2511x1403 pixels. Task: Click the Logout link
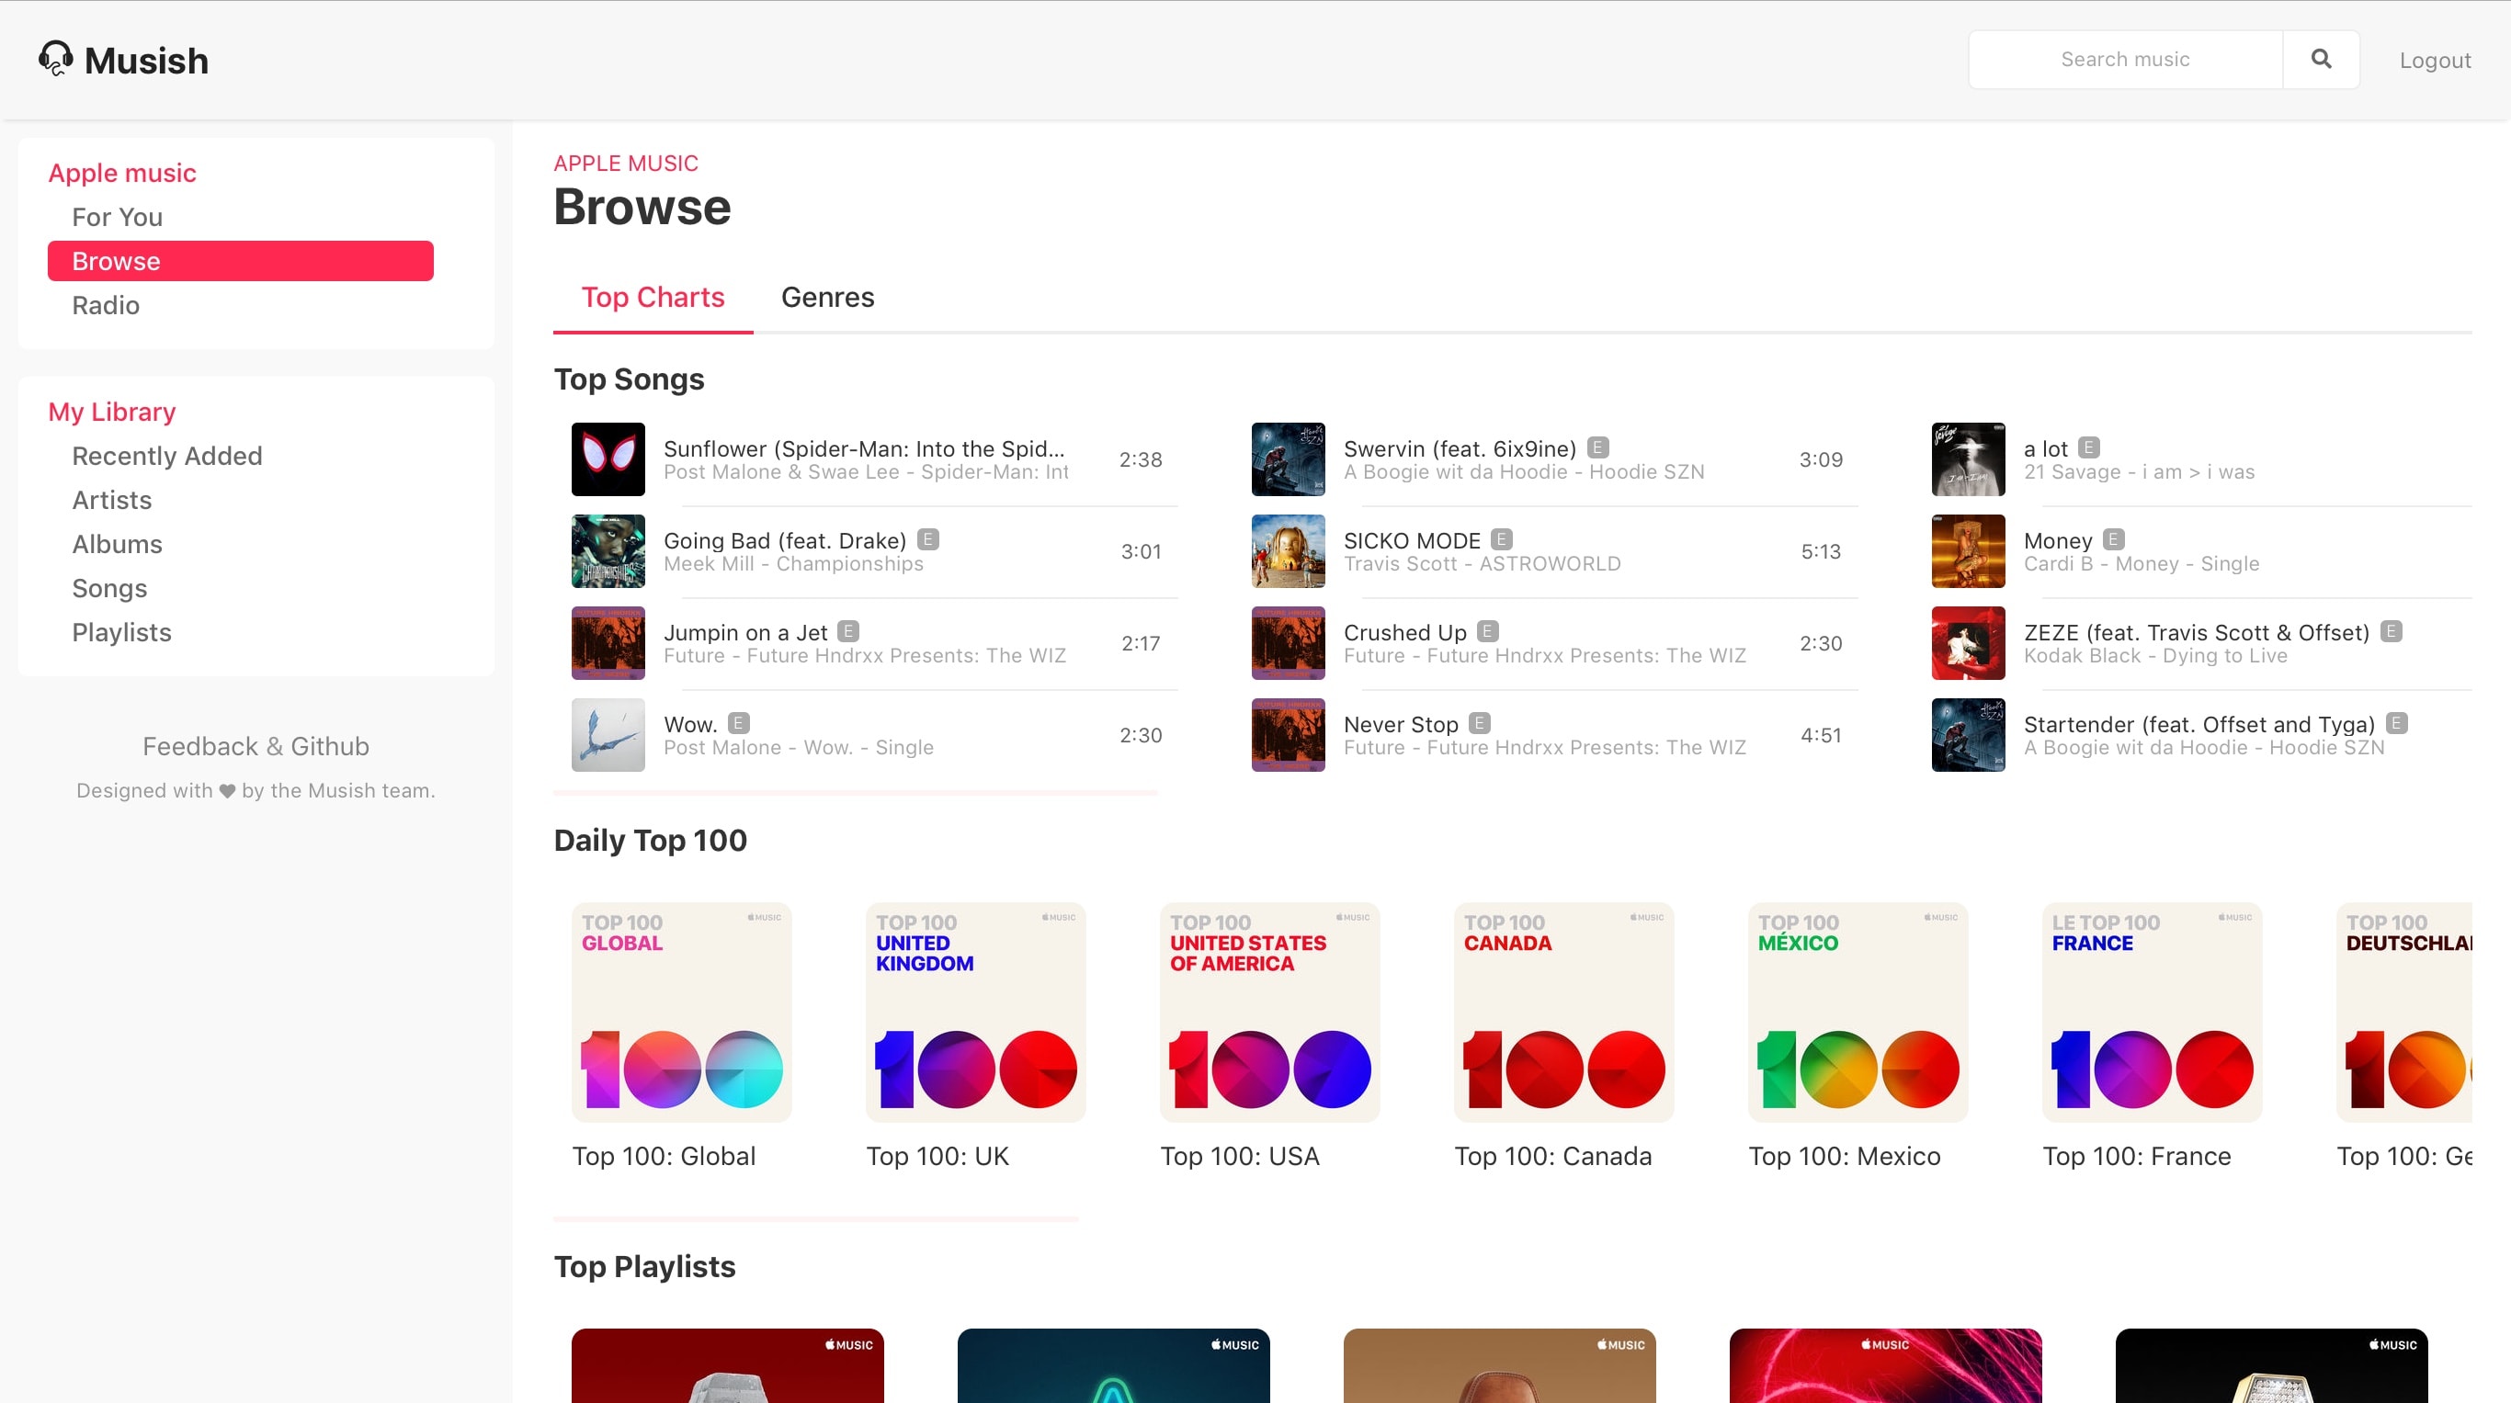pyautogui.click(x=2434, y=61)
